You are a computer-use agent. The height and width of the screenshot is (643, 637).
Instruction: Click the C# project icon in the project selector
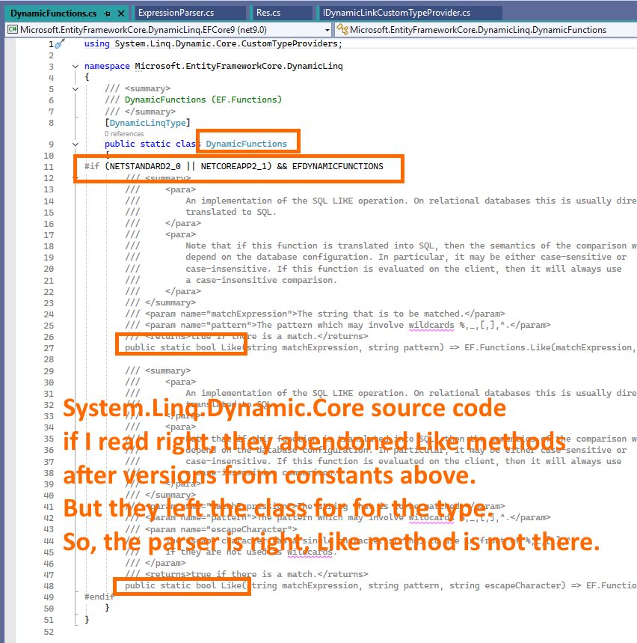13,29
